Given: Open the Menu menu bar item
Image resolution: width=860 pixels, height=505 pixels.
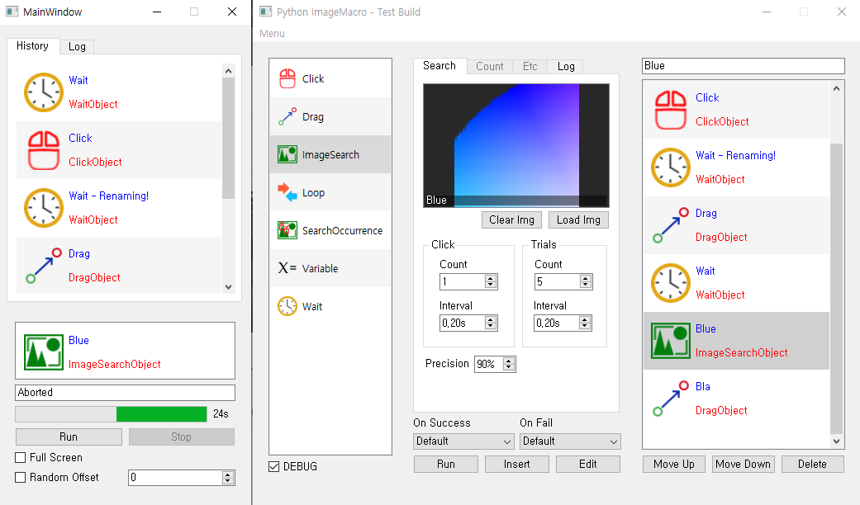Looking at the screenshot, I should [272, 33].
